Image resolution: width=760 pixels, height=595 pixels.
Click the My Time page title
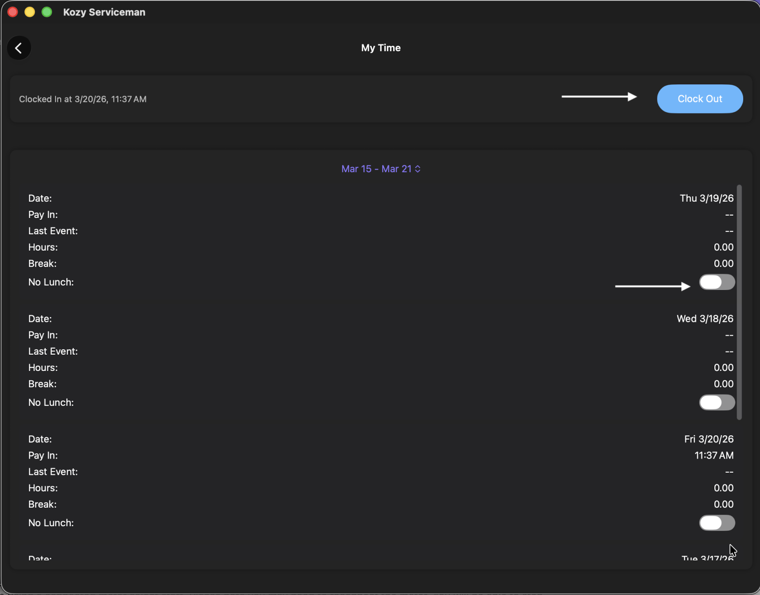(380, 48)
